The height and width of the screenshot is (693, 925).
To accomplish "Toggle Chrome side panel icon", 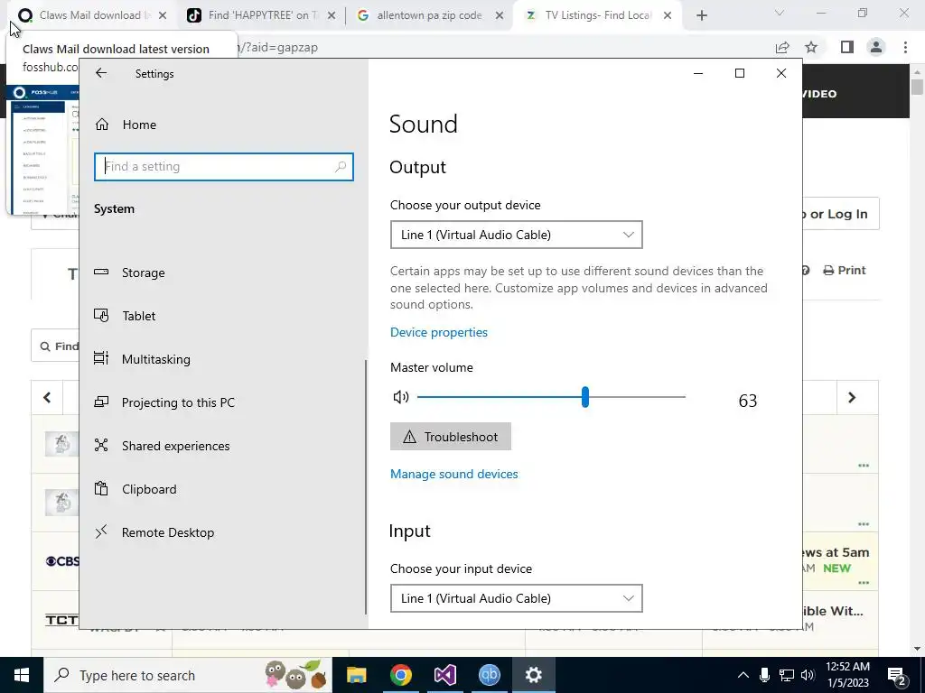I will 847,47.
